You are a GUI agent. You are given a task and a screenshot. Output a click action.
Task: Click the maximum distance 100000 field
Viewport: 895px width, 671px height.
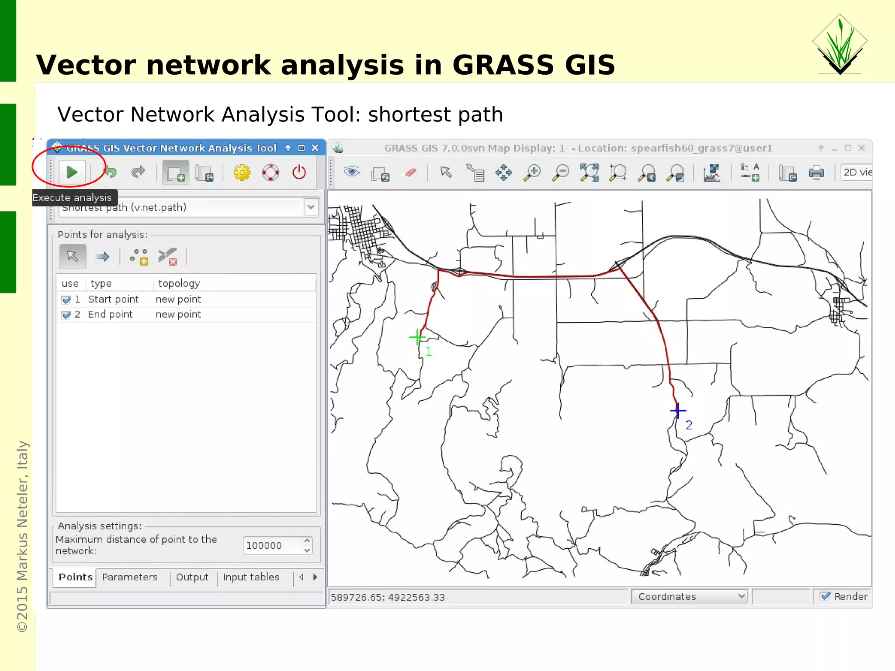pos(272,546)
